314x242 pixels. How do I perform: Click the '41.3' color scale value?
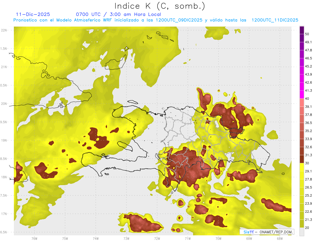point(309,91)
